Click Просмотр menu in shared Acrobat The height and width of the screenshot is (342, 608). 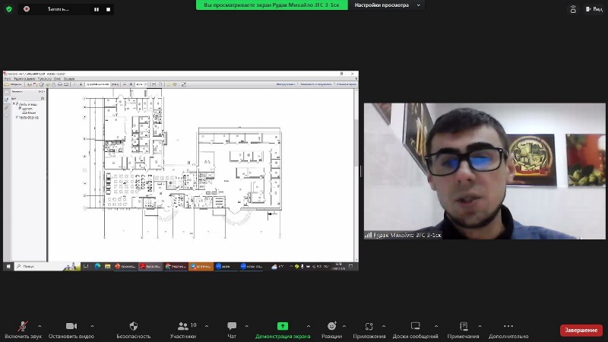[45, 79]
